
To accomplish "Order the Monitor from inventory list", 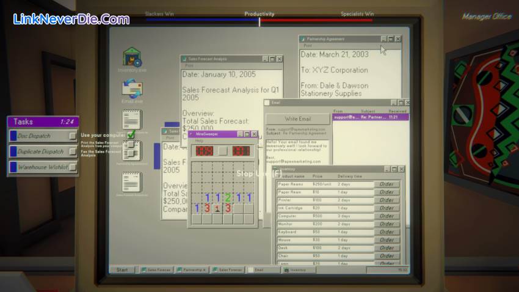I will [x=386, y=224].
